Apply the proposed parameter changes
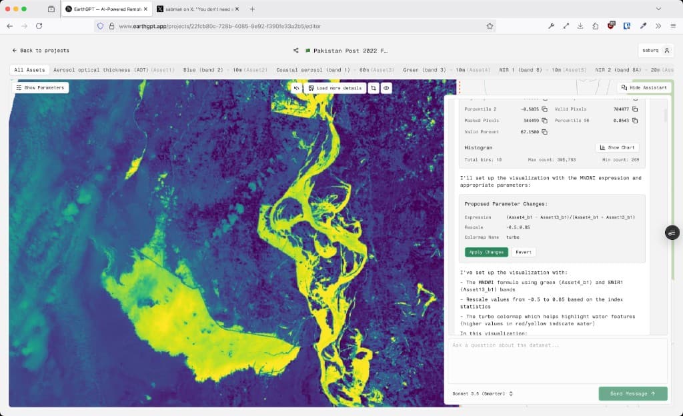The image size is (683, 416). coord(486,252)
